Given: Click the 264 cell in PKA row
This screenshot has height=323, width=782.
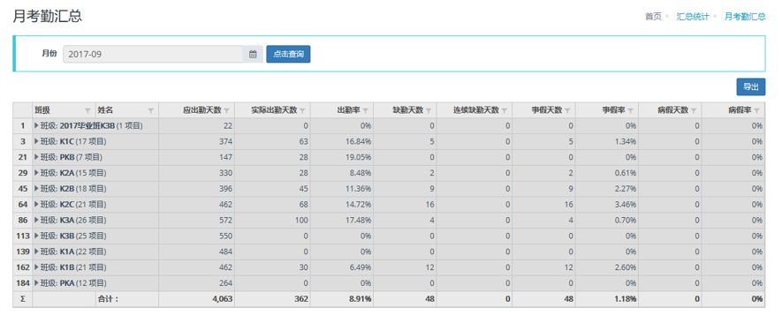Looking at the screenshot, I should 196,283.
